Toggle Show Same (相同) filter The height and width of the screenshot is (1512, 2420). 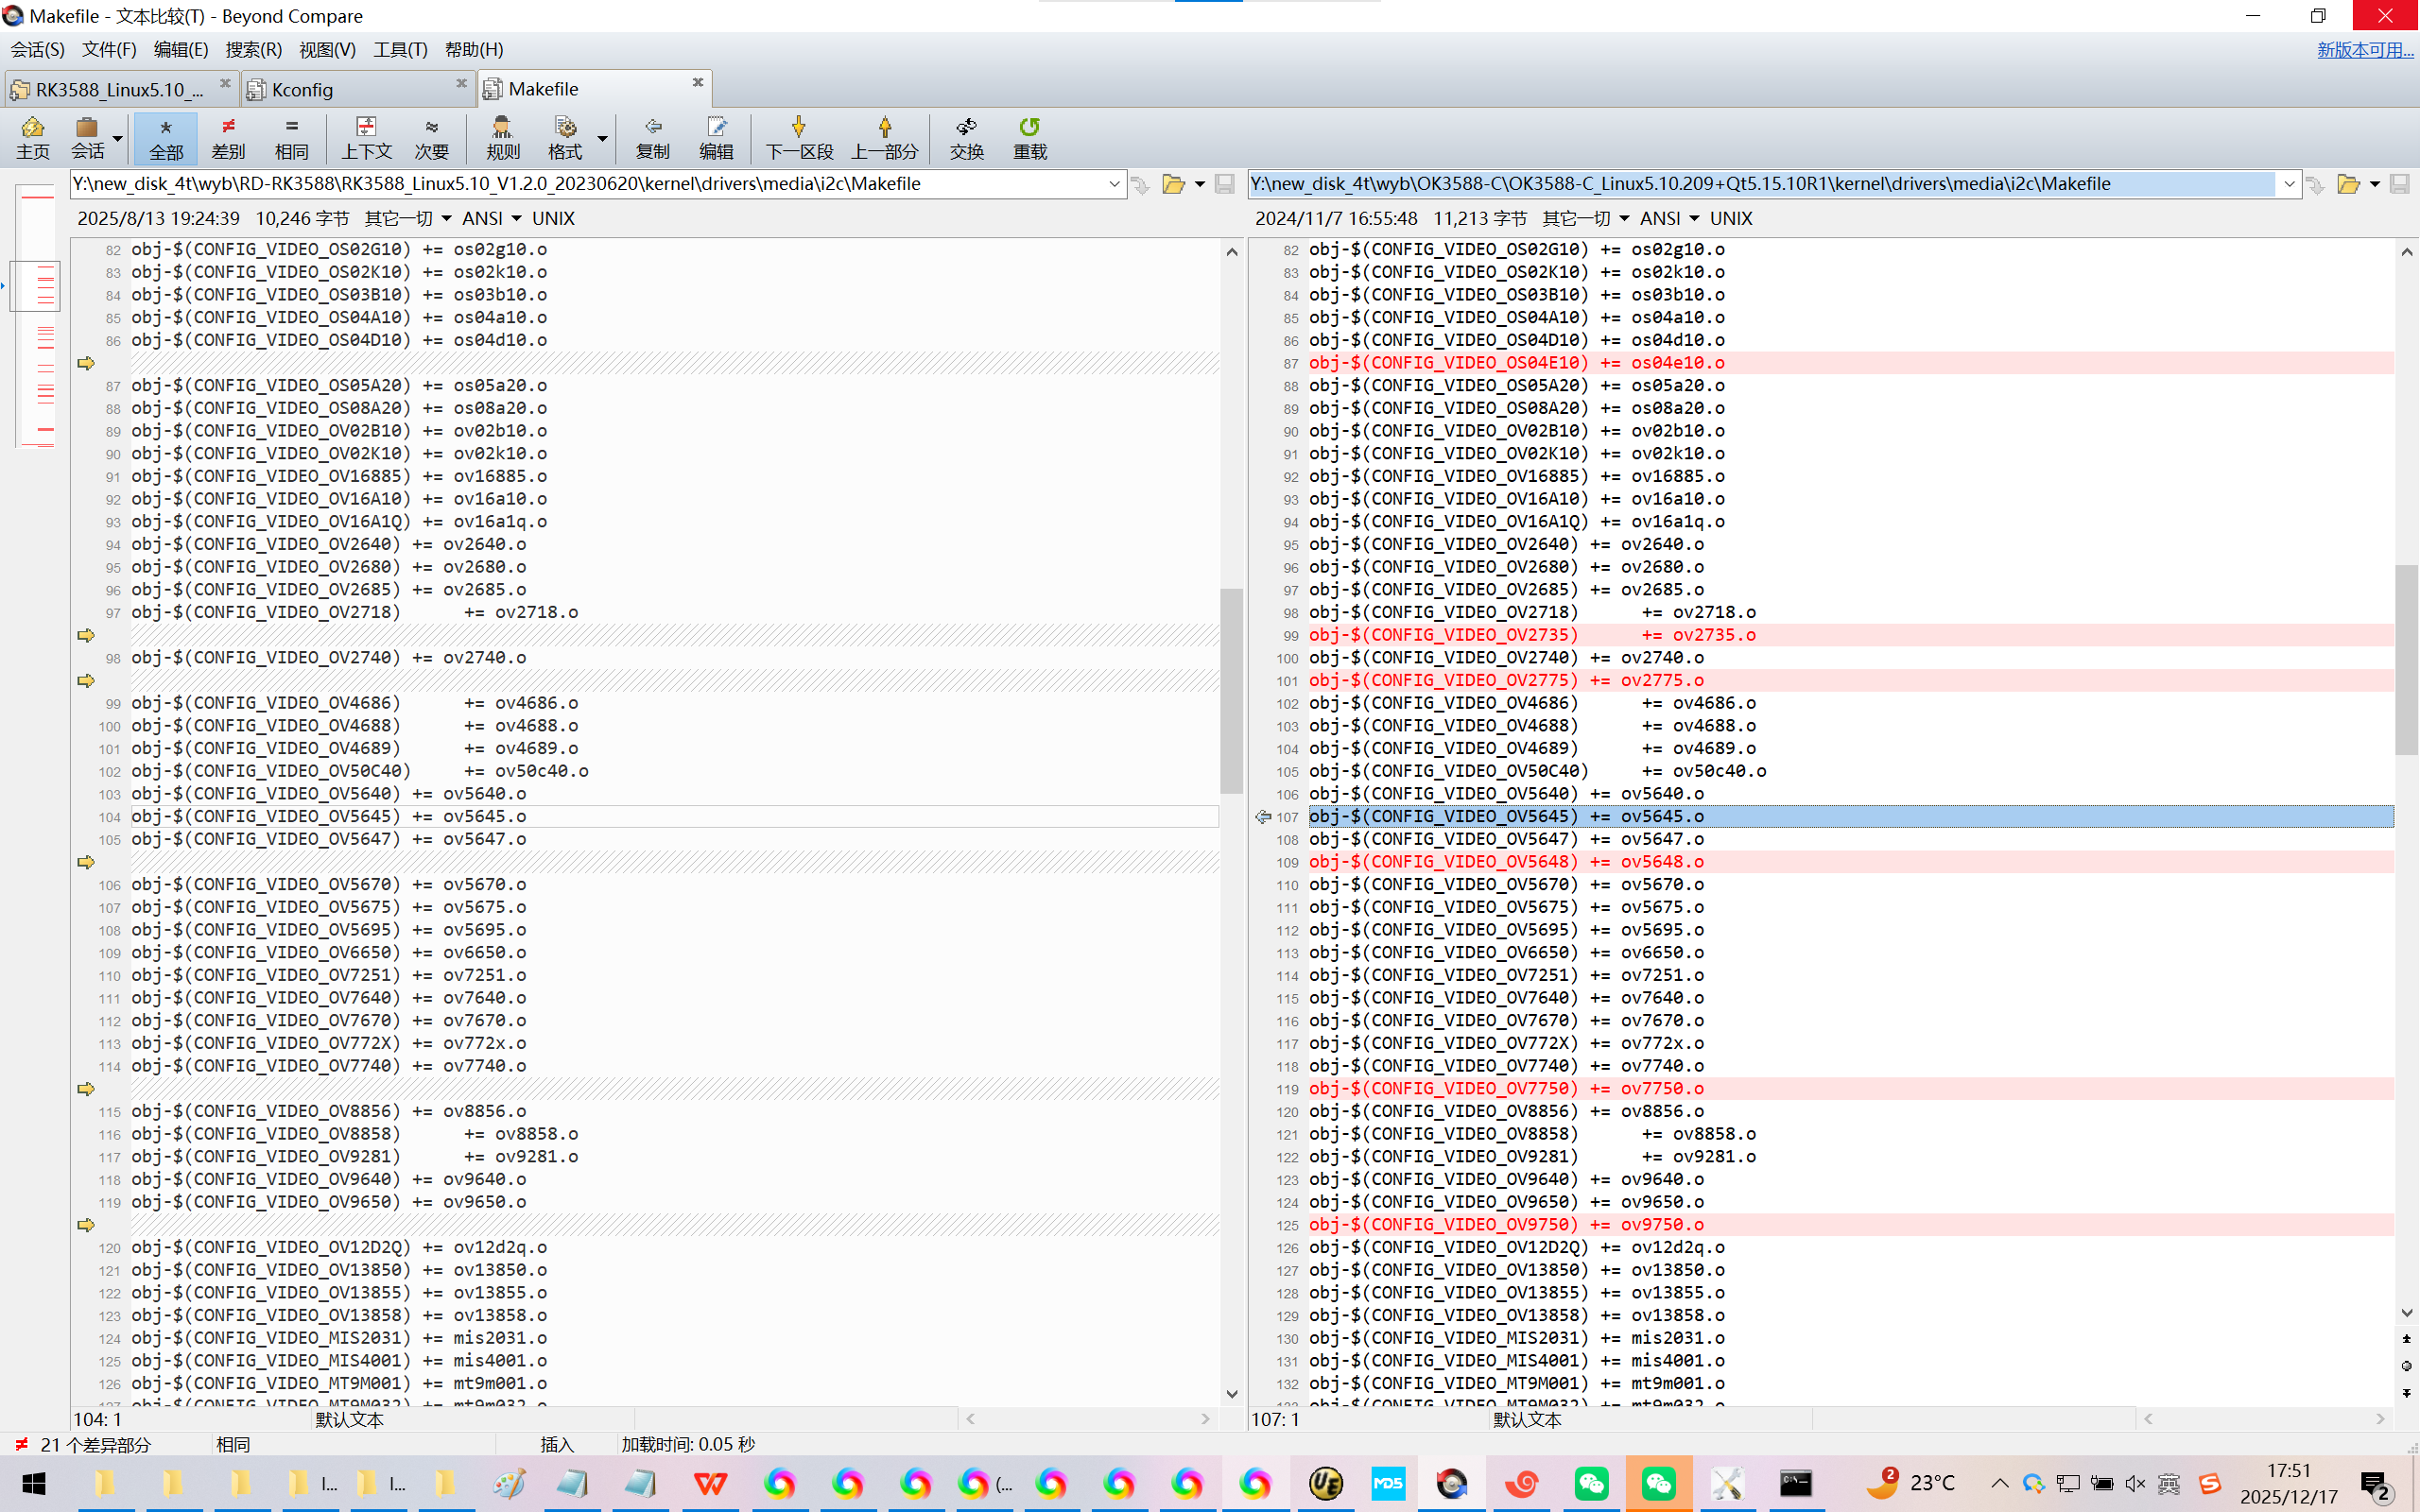tap(291, 137)
